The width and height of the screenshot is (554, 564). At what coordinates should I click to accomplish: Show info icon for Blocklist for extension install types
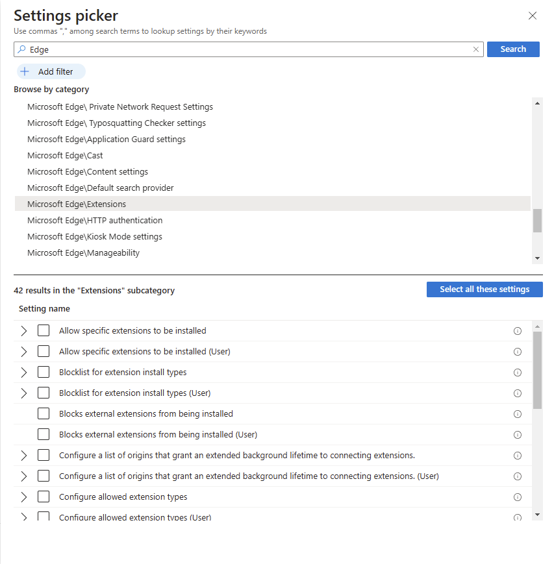tap(517, 373)
